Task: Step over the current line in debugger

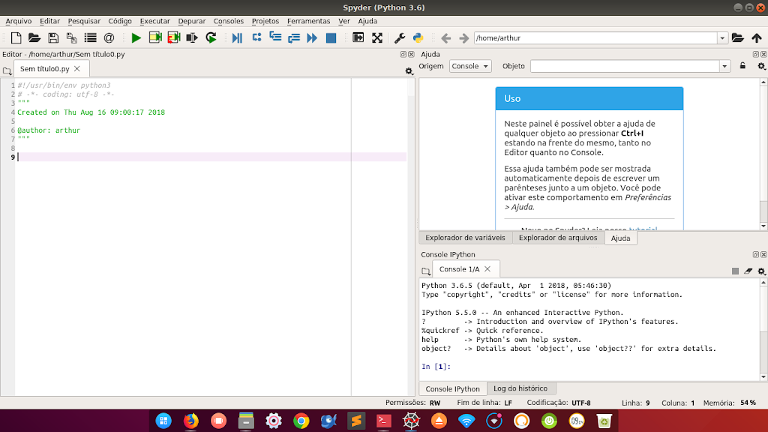Action: point(256,37)
